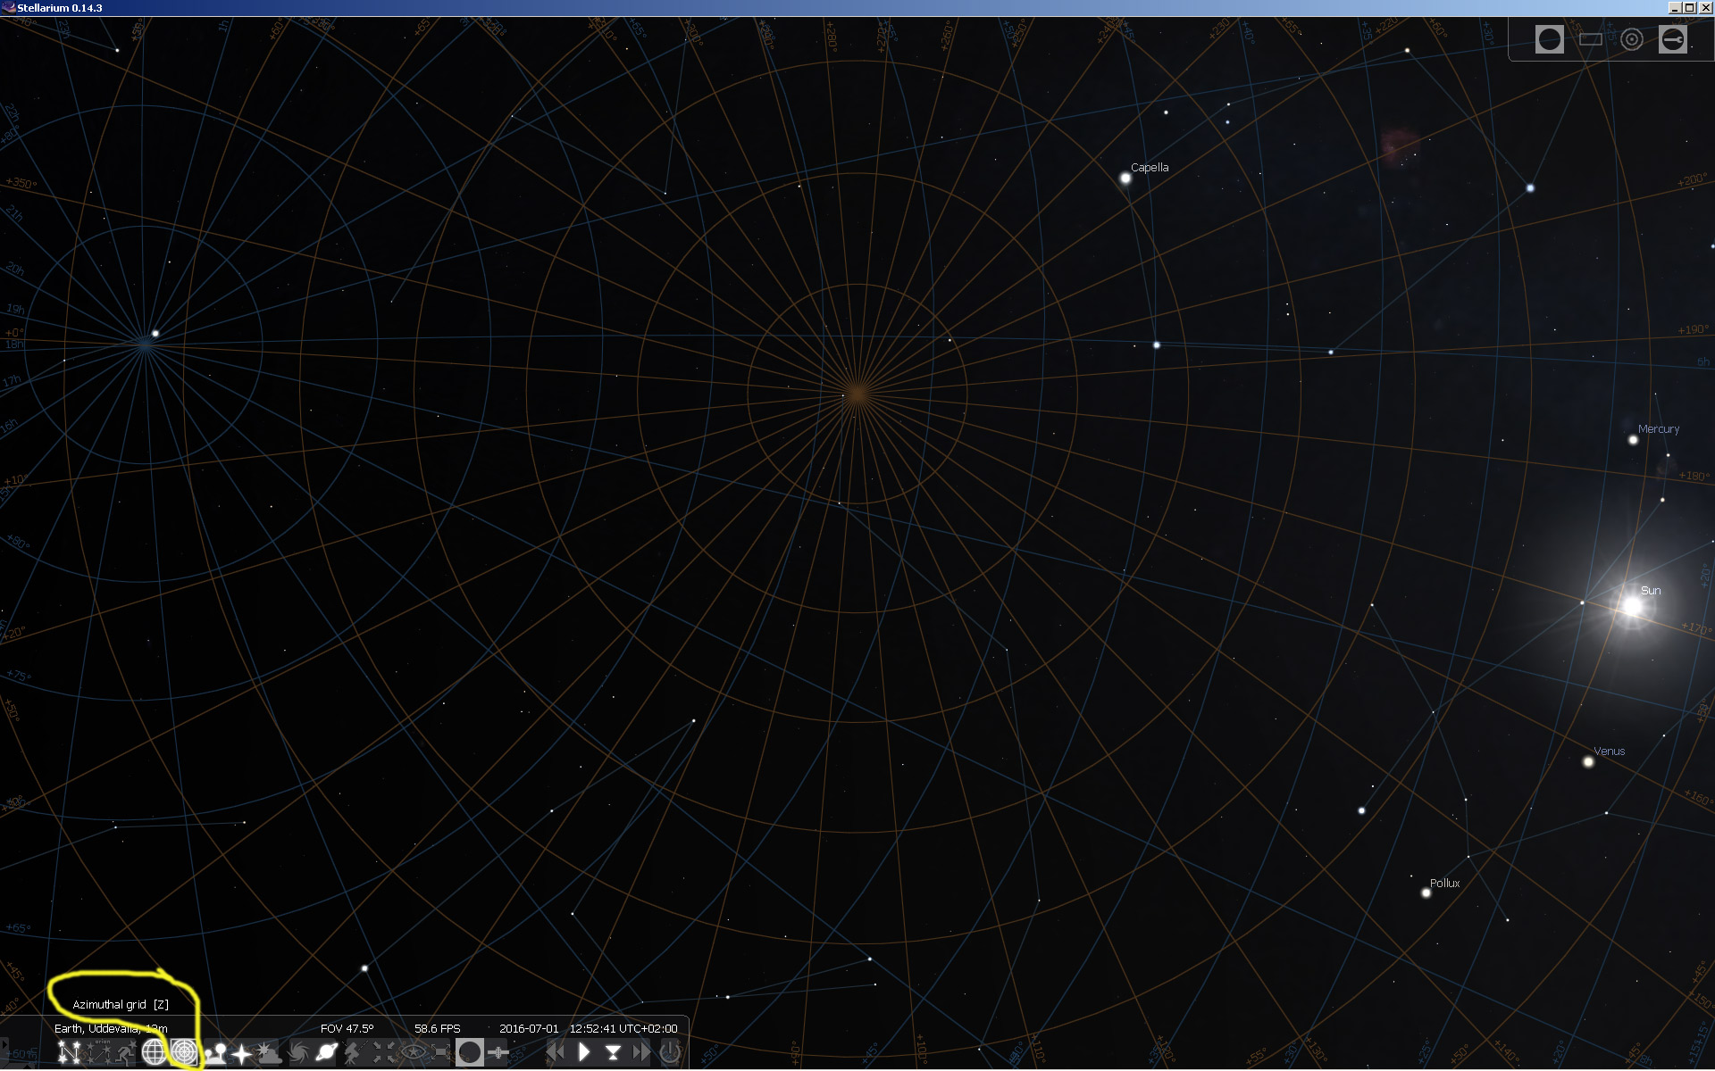Set normal time rate with play button
Image resolution: width=1715 pixels, height=1071 pixels.
click(x=584, y=1052)
